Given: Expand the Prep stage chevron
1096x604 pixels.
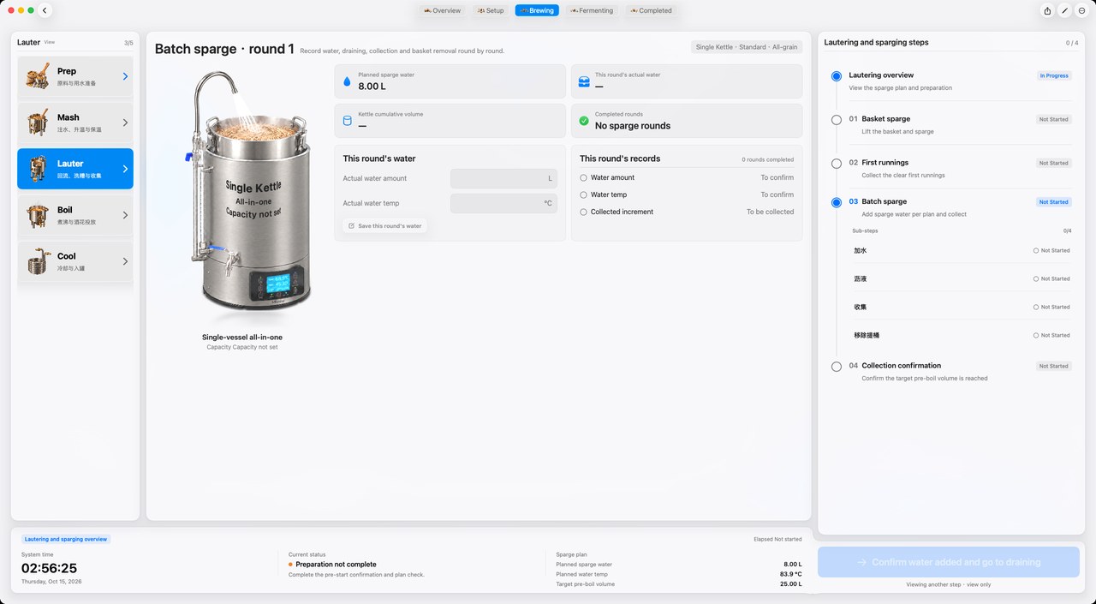Looking at the screenshot, I should click(125, 76).
